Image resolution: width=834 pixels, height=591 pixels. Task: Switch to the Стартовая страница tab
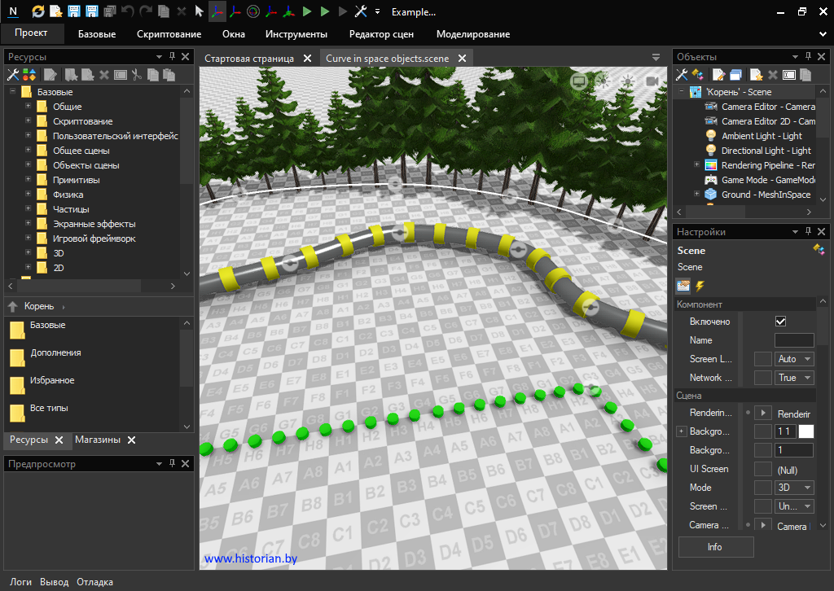point(249,59)
